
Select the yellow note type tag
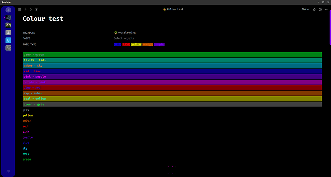(x=136, y=44)
